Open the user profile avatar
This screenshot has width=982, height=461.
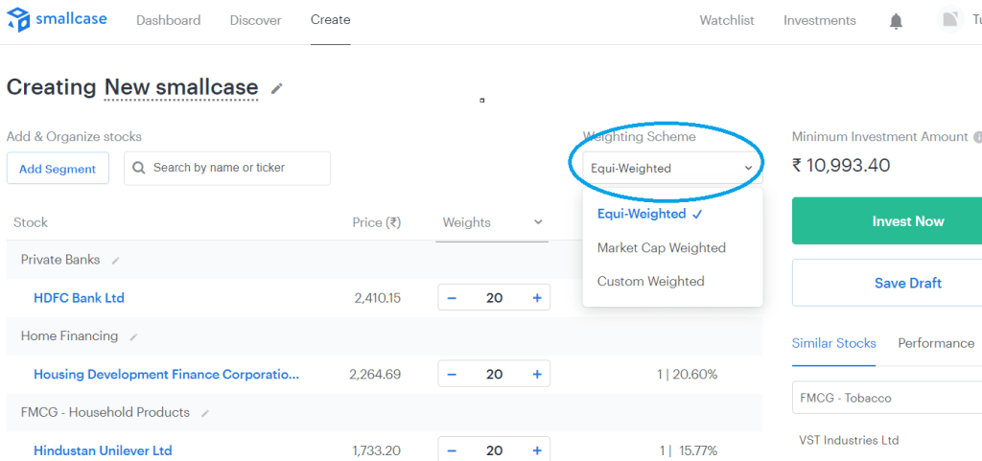(950, 19)
